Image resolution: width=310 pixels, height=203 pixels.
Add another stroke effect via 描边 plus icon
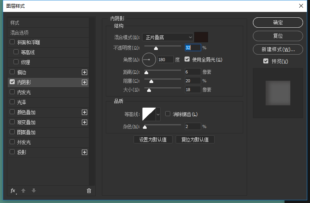pos(85,72)
